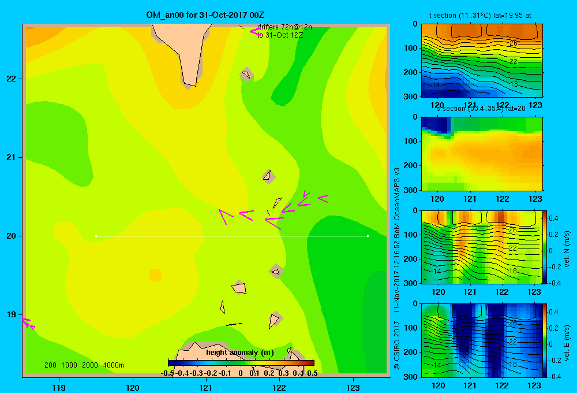
Task: Click the "vel. E (m/s)" axis label
Action: point(567,343)
